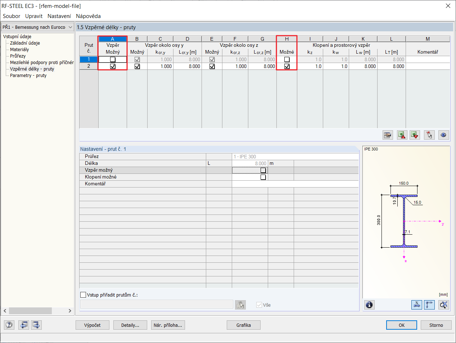Click the Grafika button
This screenshot has width=456, height=343.
point(244,325)
